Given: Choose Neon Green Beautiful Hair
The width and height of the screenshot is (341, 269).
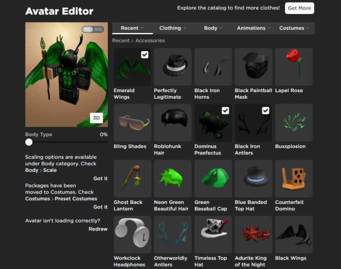Looking at the screenshot, I should tap(173, 179).
